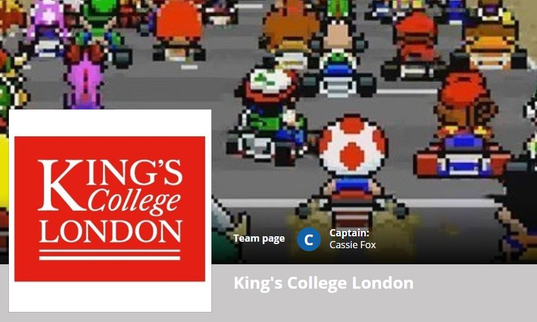Click the pink-dressed princess racer sprite

[85, 77]
